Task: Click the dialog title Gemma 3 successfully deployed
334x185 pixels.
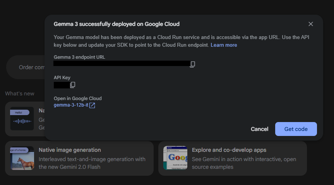Action: [x=116, y=24]
